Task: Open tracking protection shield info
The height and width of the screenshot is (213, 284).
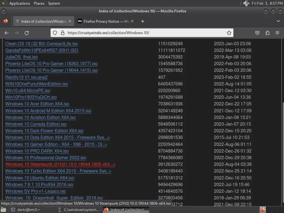Action: [x=55, y=33]
